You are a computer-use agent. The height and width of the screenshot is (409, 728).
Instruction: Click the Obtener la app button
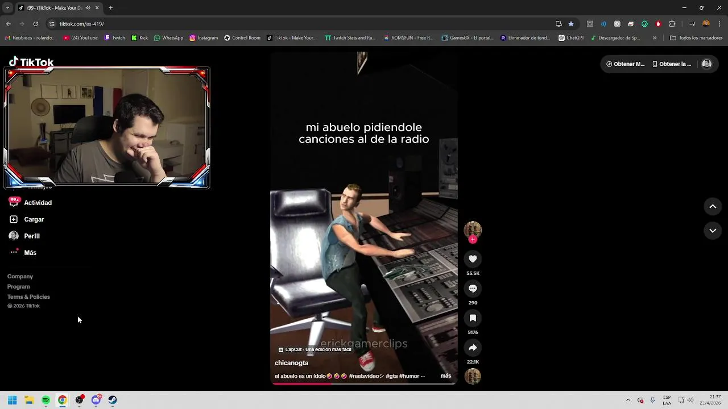tap(672, 64)
